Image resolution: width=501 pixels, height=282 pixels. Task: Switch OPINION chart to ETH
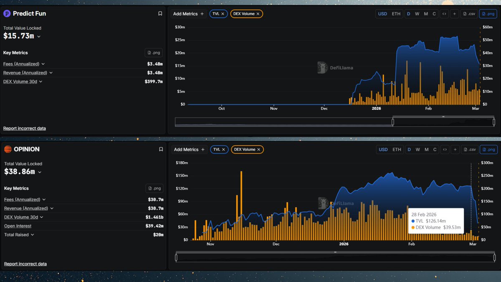coord(397,149)
